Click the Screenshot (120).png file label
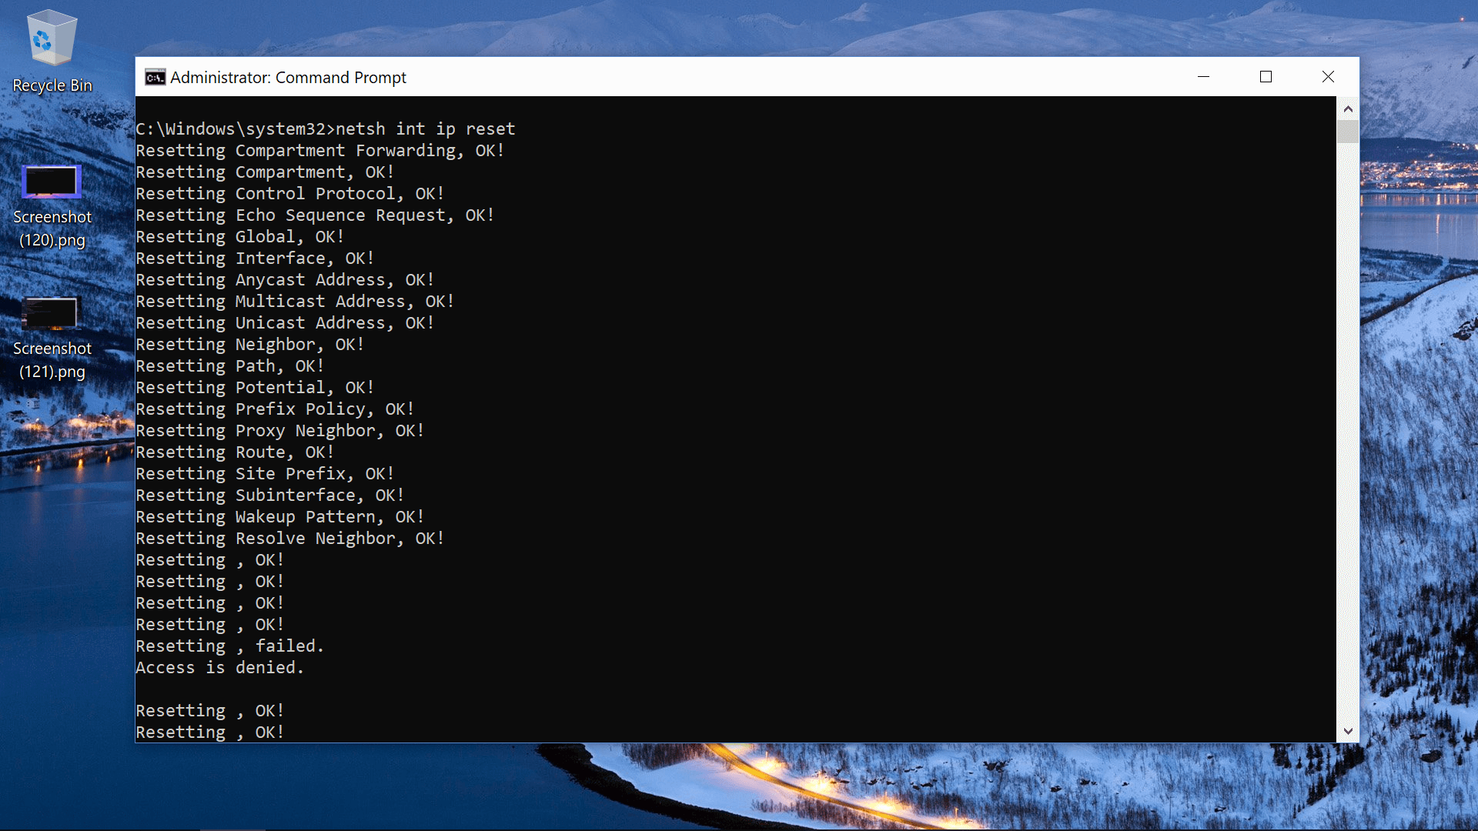The image size is (1478, 831). pyautogui.click(x=52, y=229)
